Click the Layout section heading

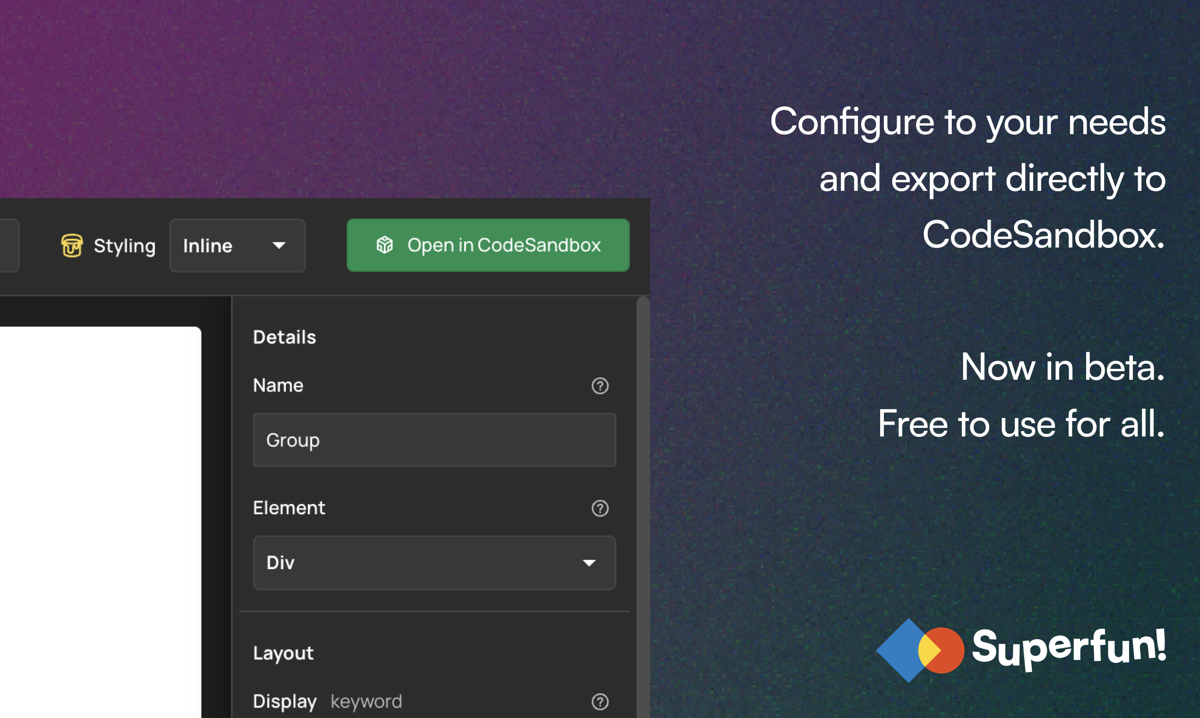[283, 653]
